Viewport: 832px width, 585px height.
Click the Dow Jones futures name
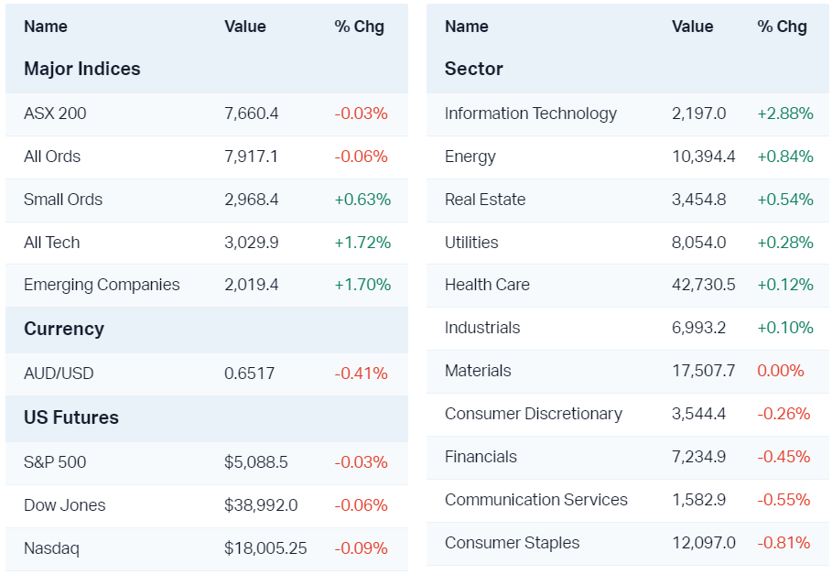click(x=65, y=505)
